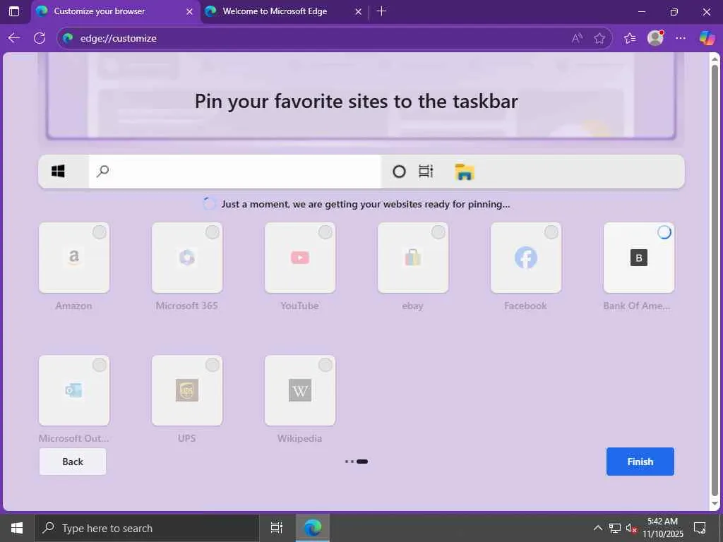Check the Amazon tile's selection circle
Viewport: 723px width, 542px height.
coord(99,232)
